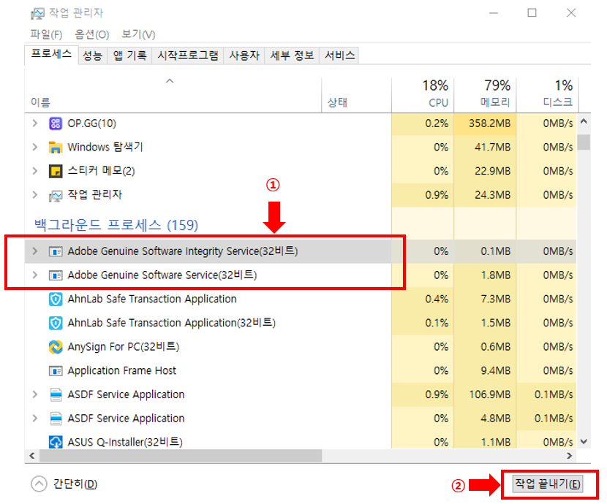Click the 작업 관리자 process row icon
607x504 pixels.
point(56,195)
